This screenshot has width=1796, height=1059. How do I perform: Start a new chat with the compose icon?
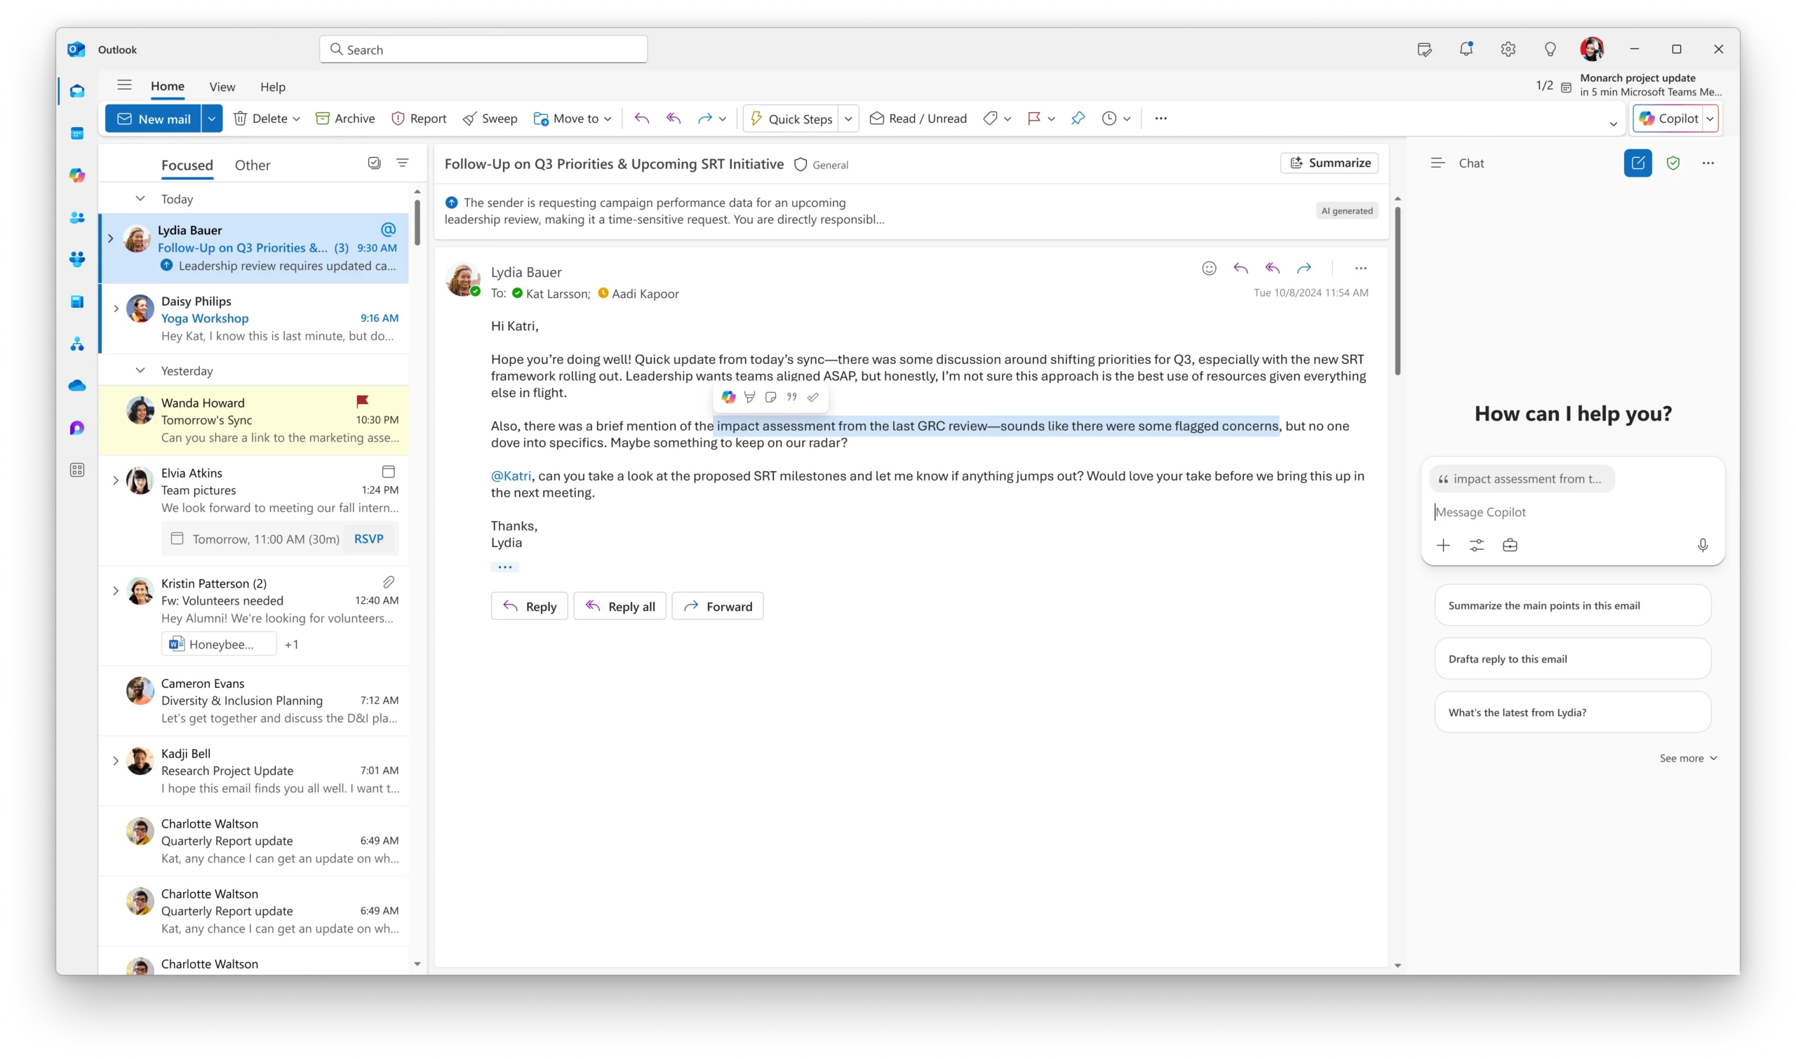(x=1637, y=163)
